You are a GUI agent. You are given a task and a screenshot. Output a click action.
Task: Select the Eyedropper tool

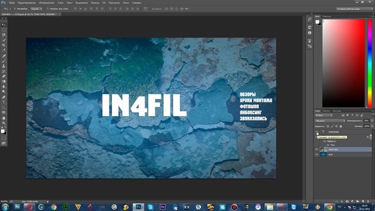(x=4, y=50)
